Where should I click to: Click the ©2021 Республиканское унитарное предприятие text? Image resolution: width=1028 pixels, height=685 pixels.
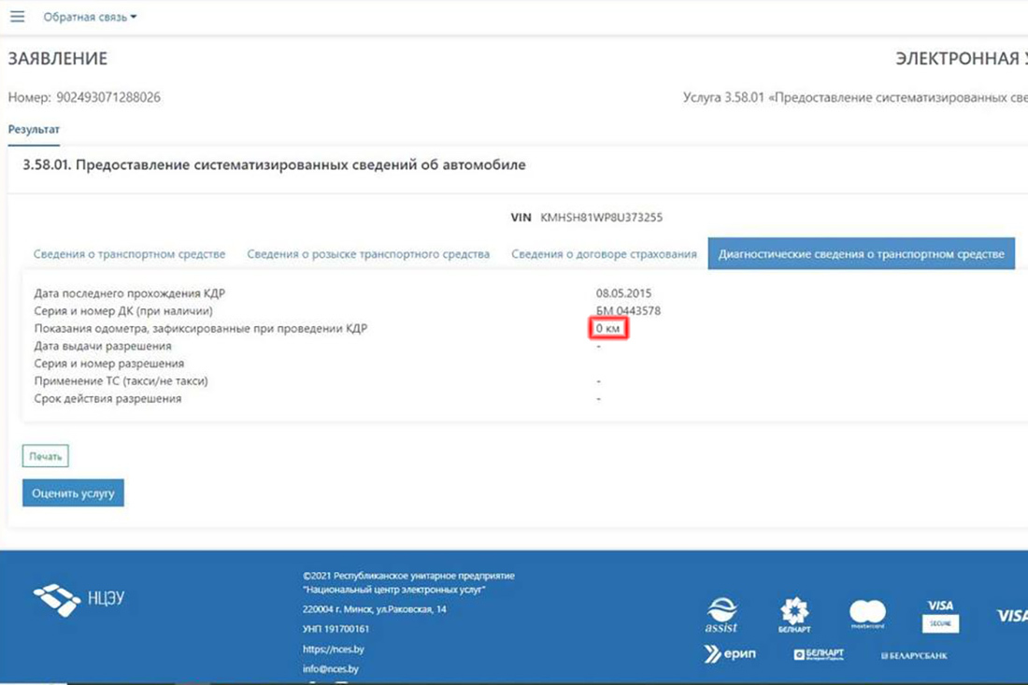click(408, 577)
